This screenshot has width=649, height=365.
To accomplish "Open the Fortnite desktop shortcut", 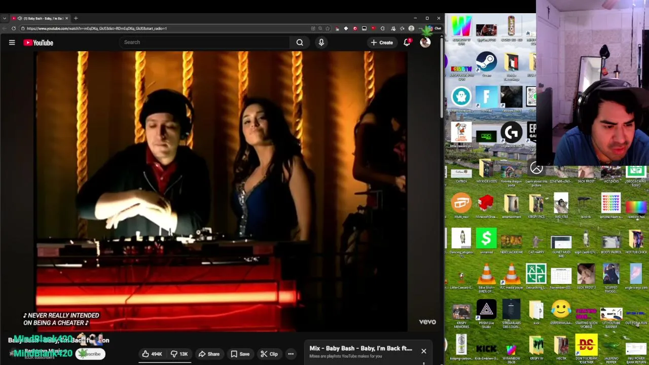I will [x=486, y=99].
